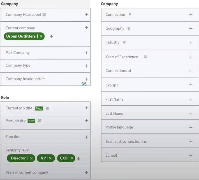Viewport: 199px width, 180px height.
Task: Select the Urban Outfitters chip label
Action: pos(21,36)
